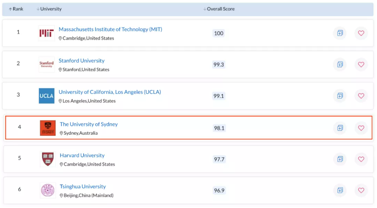Click the overall score 96.9
377x208 pixels.
219,191
